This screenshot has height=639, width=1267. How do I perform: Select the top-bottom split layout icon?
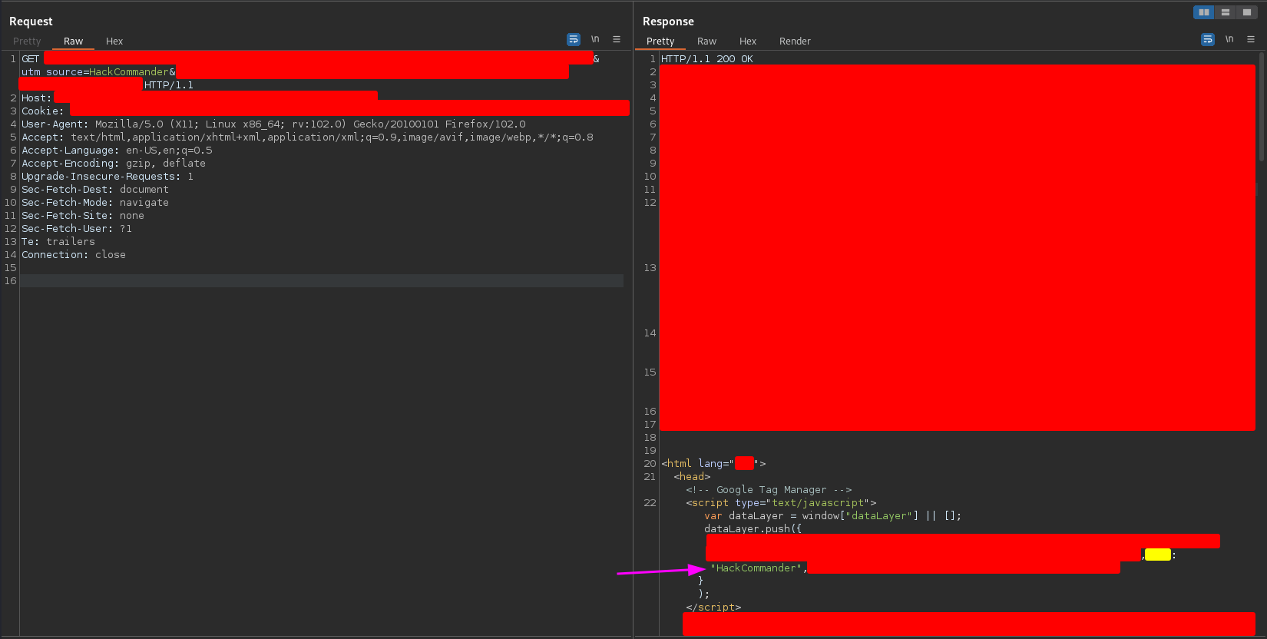pos(1225,12)
